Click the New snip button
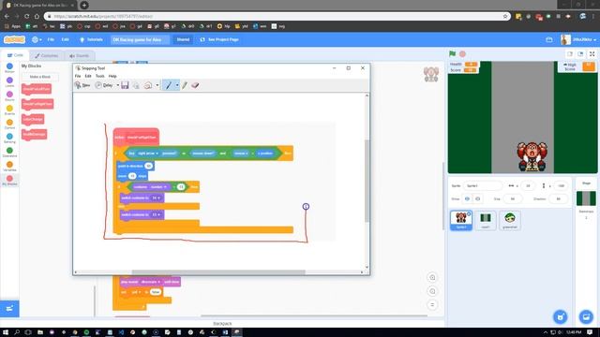 coord(82,85)
